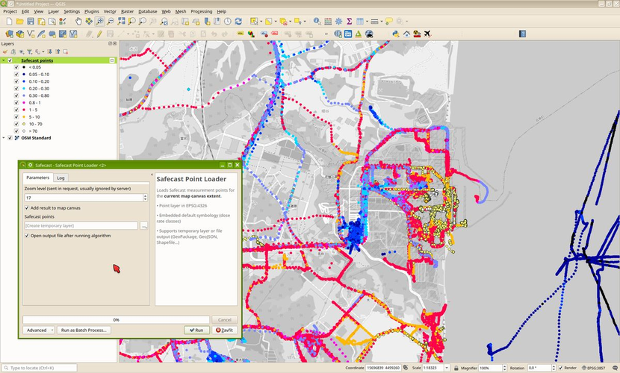This screenshot has height=373, width=620.
Task: Click the Safecast radiation plugin icon
Action: pos(417,34)
